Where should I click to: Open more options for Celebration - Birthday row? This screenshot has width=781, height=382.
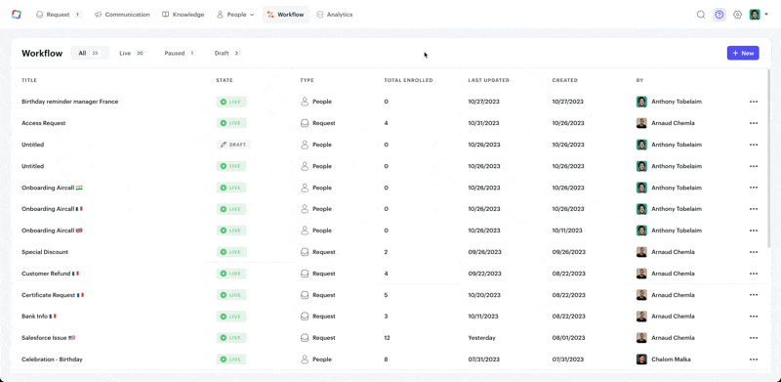[753, 360]
